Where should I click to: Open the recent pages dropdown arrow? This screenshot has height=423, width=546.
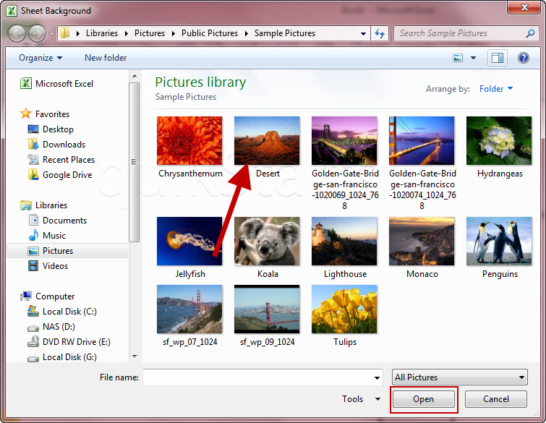(x=51, y=34)
